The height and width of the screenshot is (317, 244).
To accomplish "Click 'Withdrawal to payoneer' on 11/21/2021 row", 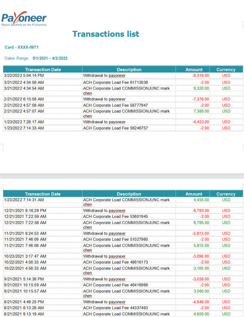I will click(104, 233).
